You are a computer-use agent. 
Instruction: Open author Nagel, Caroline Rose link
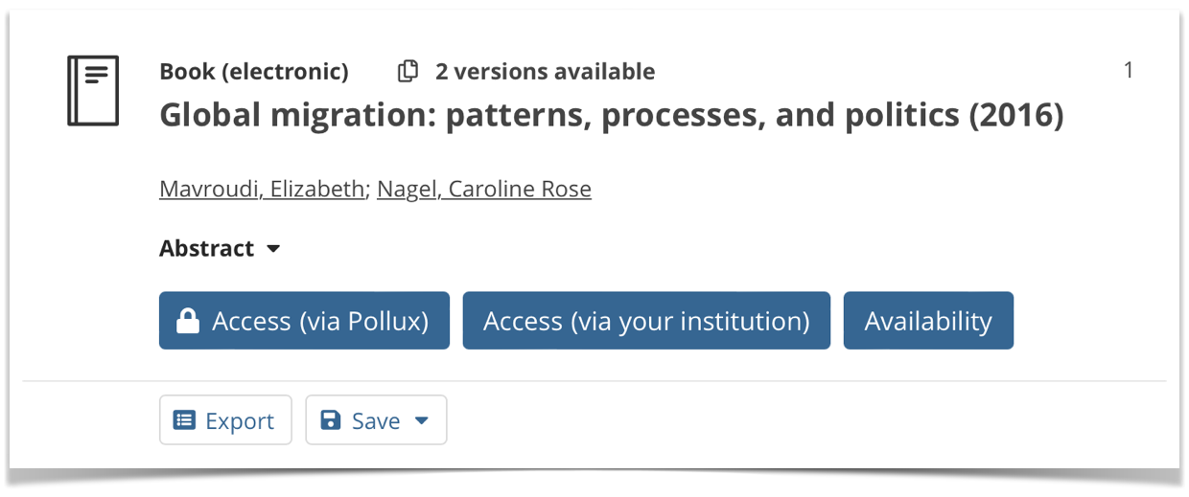coord(484,189)
